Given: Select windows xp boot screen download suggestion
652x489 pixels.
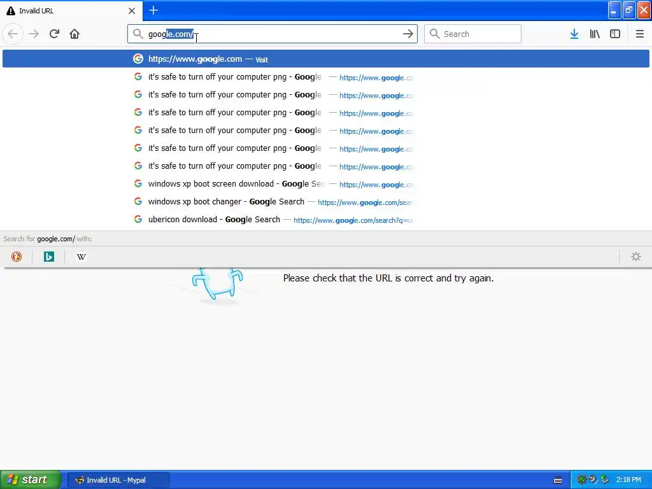Looking at the screenshot, I should coord(326,184).
